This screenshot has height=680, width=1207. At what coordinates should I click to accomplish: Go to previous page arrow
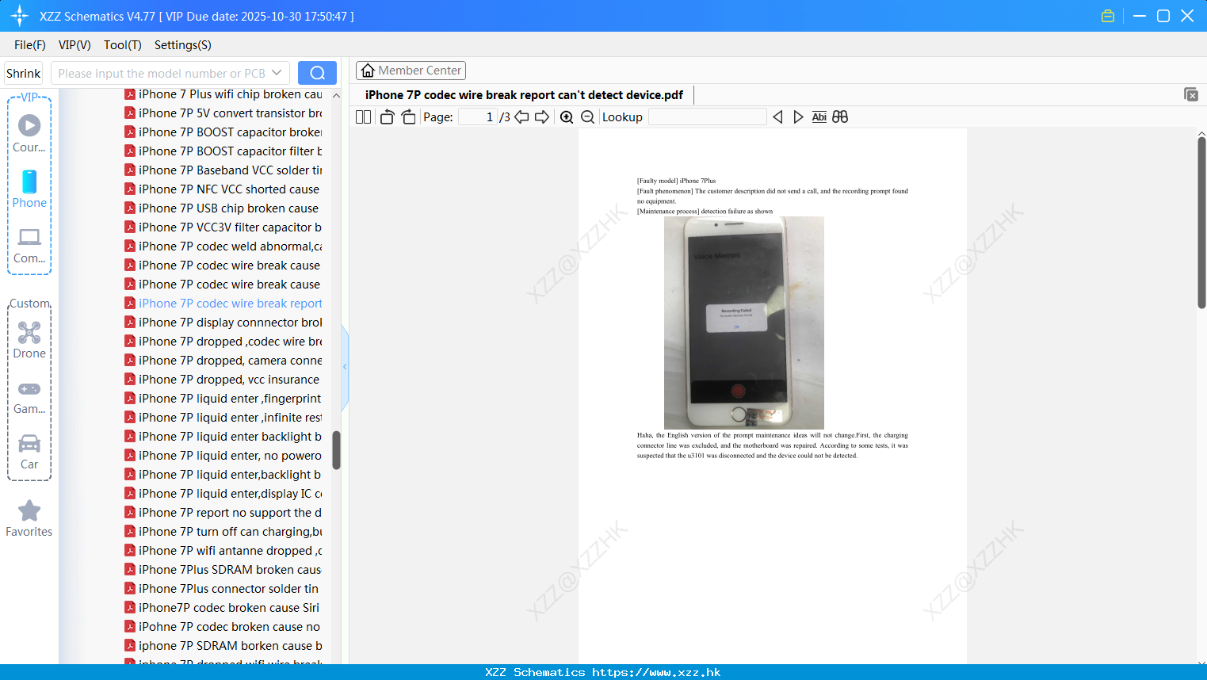(x=521, y=117)
